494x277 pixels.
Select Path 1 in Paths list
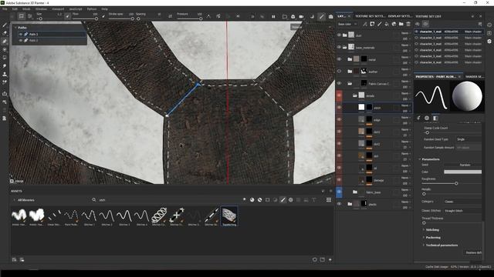pos(52,34)
